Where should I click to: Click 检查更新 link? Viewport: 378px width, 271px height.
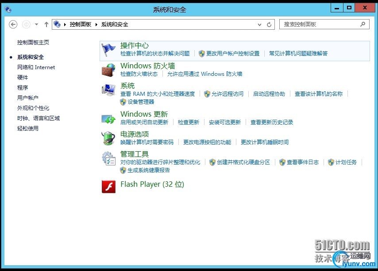pyautogui.click(x=189, y=122)
